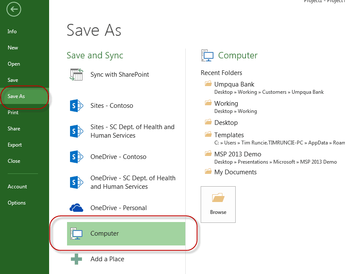Open the Print page

[13, 112]
